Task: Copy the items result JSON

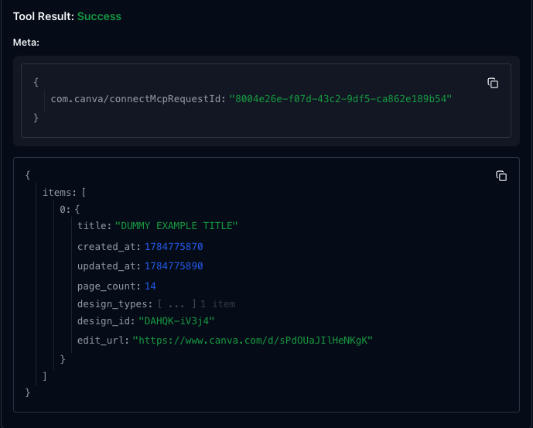Action: coord(501,176)
